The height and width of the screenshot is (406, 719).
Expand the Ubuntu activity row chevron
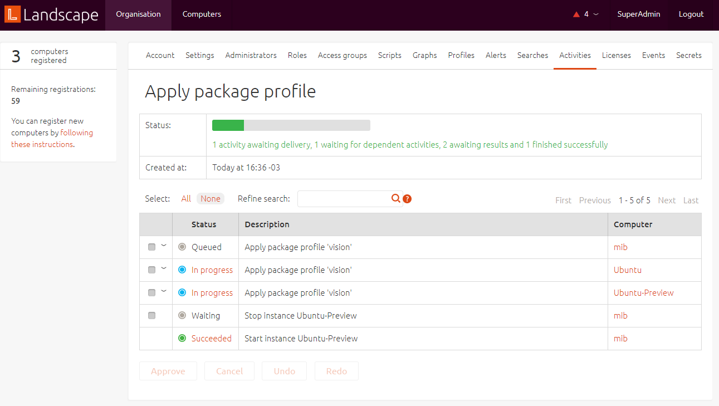164,268
